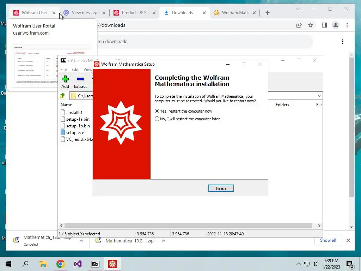The image size is (361, 271).
Task: Open the 7-Zip Edit menu
Action: (75, 70)
